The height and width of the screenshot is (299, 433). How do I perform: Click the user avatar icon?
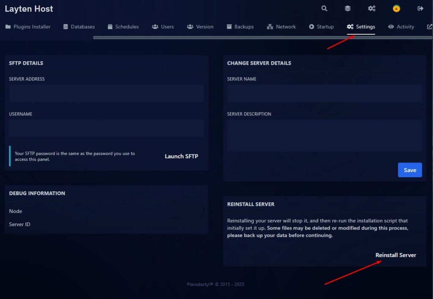coord(396,8)
